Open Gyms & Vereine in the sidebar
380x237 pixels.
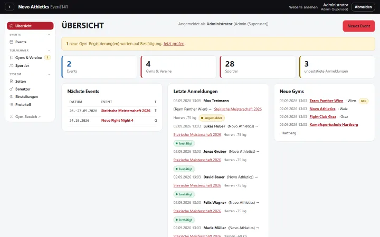pos(30,57)
